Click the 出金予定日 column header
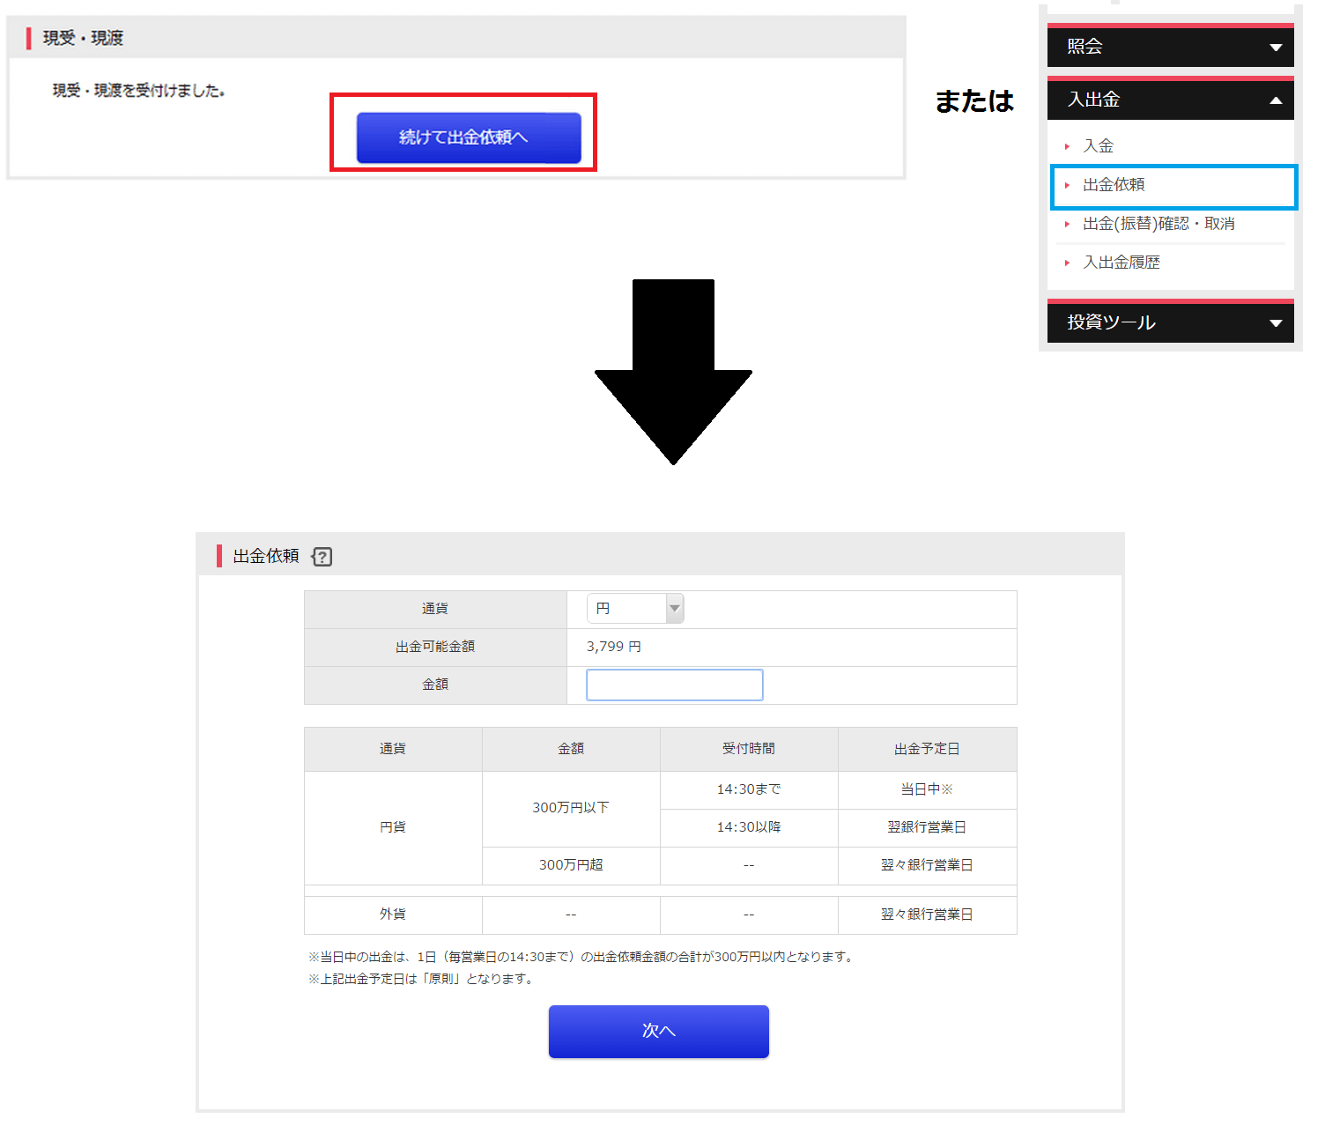1325x1133 pixels. 926,749
